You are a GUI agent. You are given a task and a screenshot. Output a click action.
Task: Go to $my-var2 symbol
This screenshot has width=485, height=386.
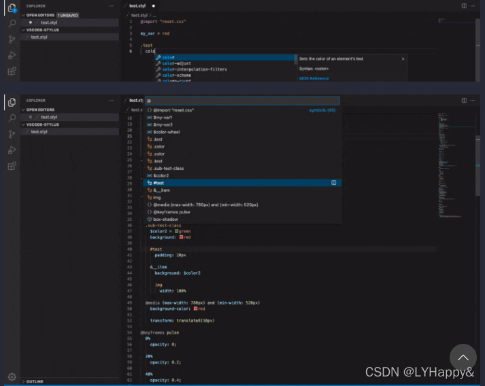point(242,124)
